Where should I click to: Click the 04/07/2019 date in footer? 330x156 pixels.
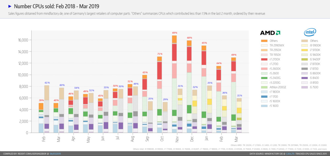(55, 154)
